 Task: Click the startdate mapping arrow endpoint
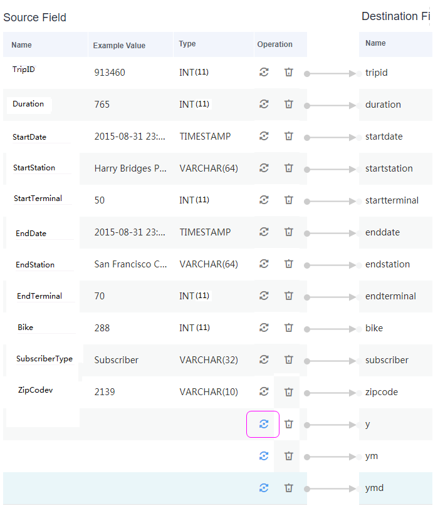(352, 138)
